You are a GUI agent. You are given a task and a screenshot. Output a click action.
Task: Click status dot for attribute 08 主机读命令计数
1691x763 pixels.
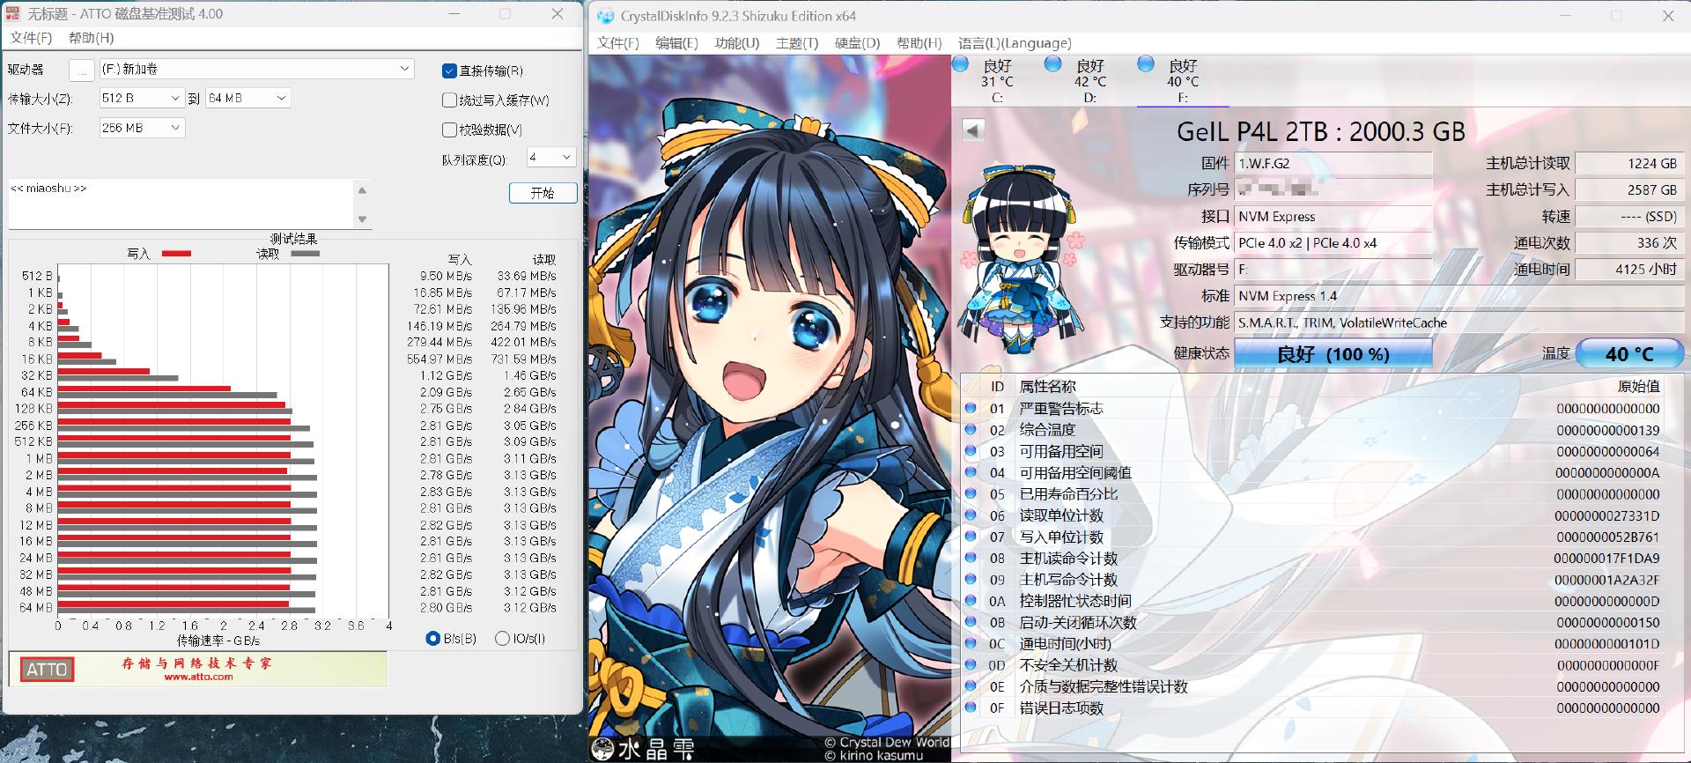pyautogui.click(x=971, y=558)
